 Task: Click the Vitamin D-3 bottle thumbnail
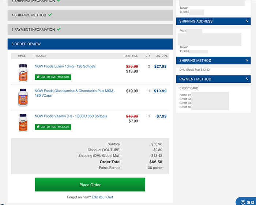click(x=23, y=123)
